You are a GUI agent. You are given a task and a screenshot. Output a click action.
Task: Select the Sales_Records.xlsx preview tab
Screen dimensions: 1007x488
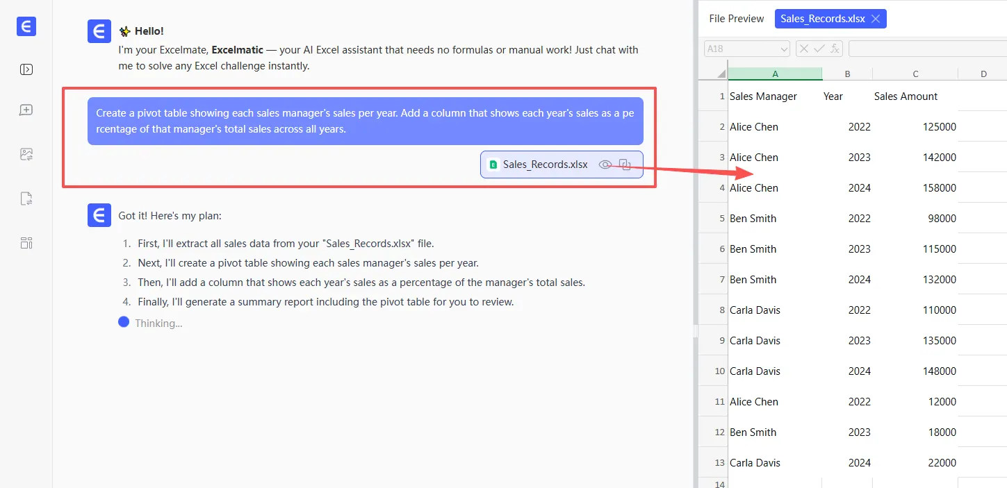point(822,19)
